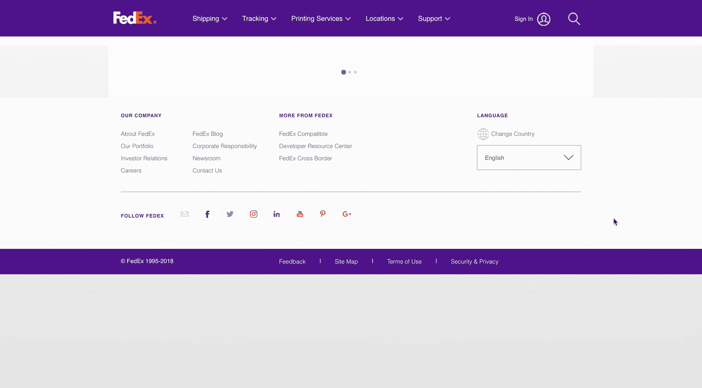Open the Site Map footer link

point(346,262)
